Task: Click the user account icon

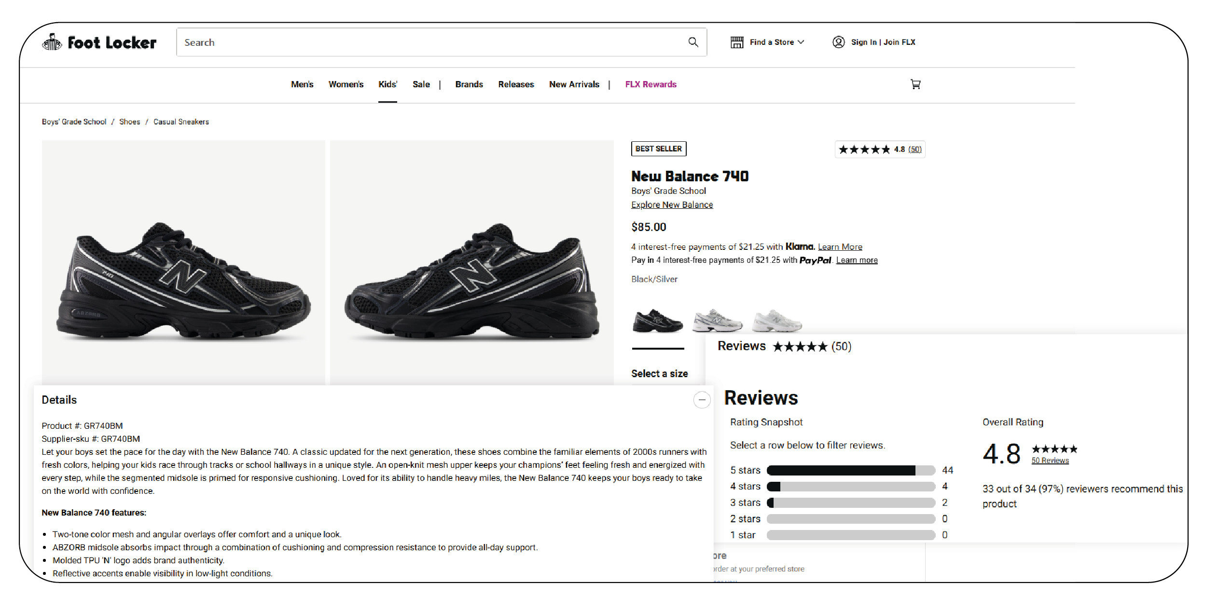Action: tap(839, 42)
